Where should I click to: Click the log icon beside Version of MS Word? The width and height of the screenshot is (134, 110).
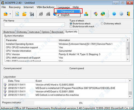[x=5, y=85]
